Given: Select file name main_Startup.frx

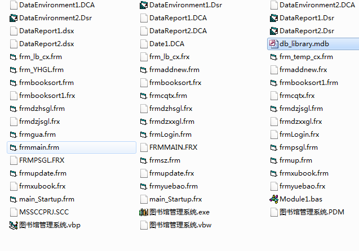Looking at the screenshot, I should 175,199.
